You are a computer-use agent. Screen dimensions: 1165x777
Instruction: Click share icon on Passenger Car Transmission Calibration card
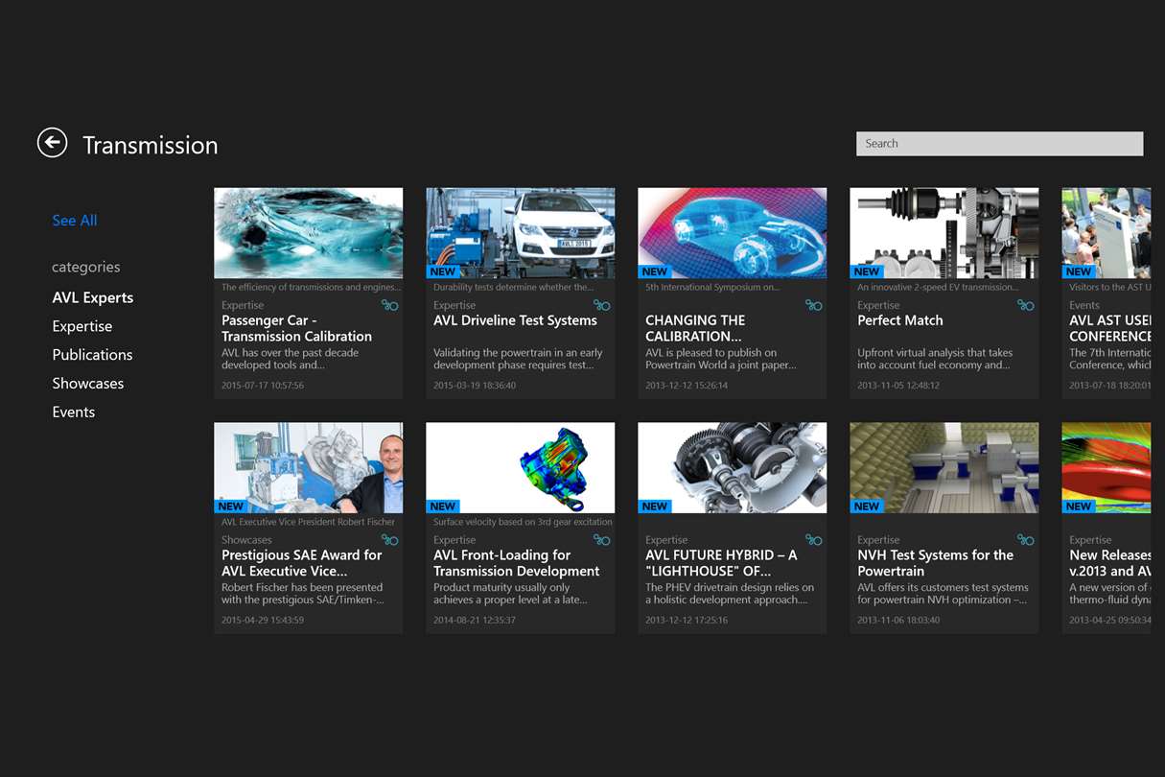[389, 305]
